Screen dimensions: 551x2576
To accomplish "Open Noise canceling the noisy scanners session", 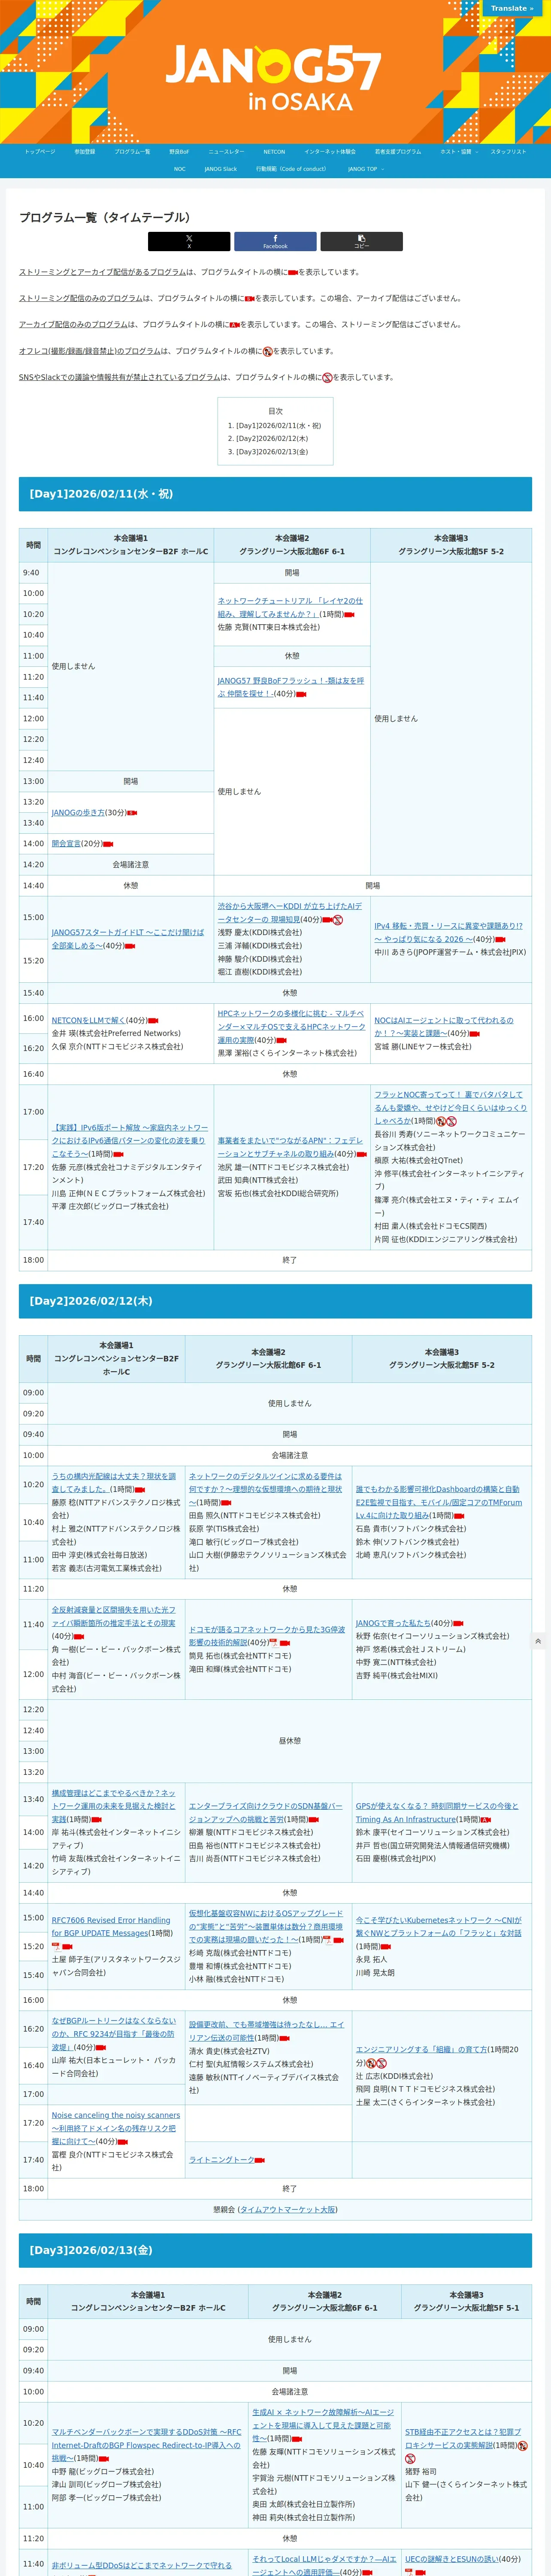I will [x=116, y=2128].
